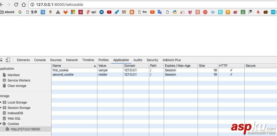This screenshot has width=277, height=136.
Task: Select the Application tab
Action: click(x=121, y=60)
